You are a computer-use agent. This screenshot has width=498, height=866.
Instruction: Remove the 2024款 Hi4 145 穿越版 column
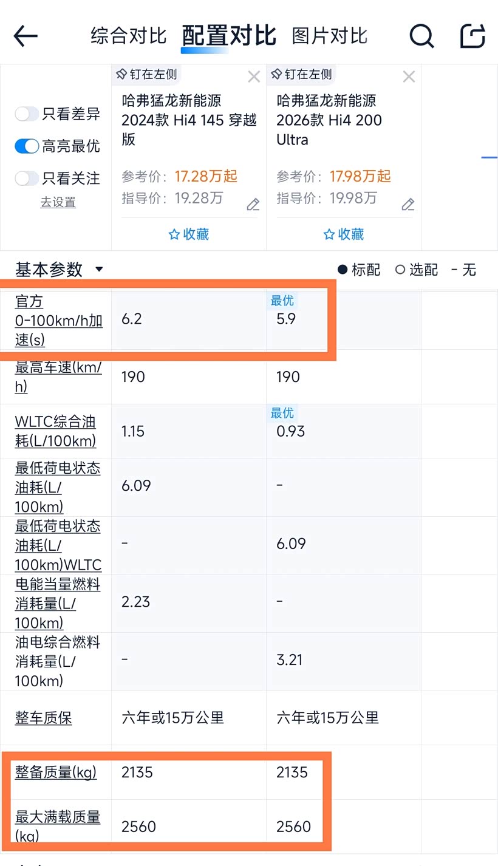(x=254, y=77)
